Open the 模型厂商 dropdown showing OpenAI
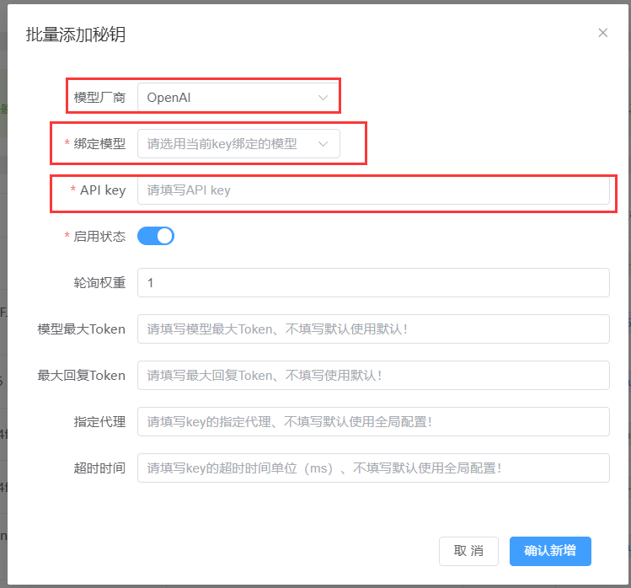The width and height of the screenshot is (631, 588). (x=227, y=98)
